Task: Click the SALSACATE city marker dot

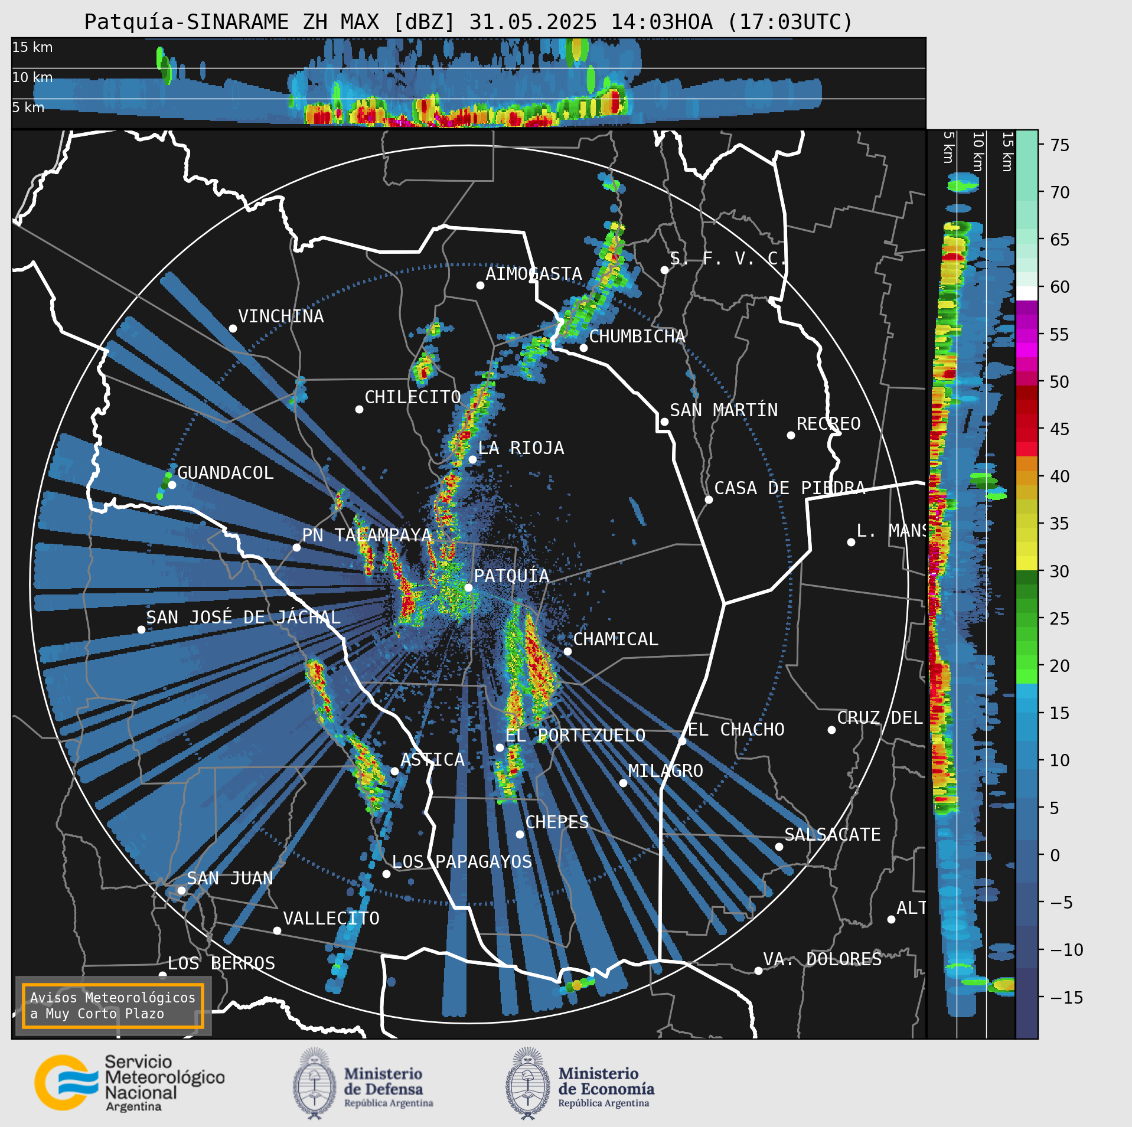Action: [x=779, y=847]
